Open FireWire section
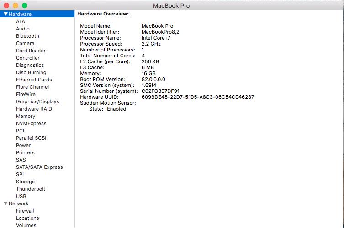This screenshot has width=344, height=228. pyautogui.click(x=26, y=94)
